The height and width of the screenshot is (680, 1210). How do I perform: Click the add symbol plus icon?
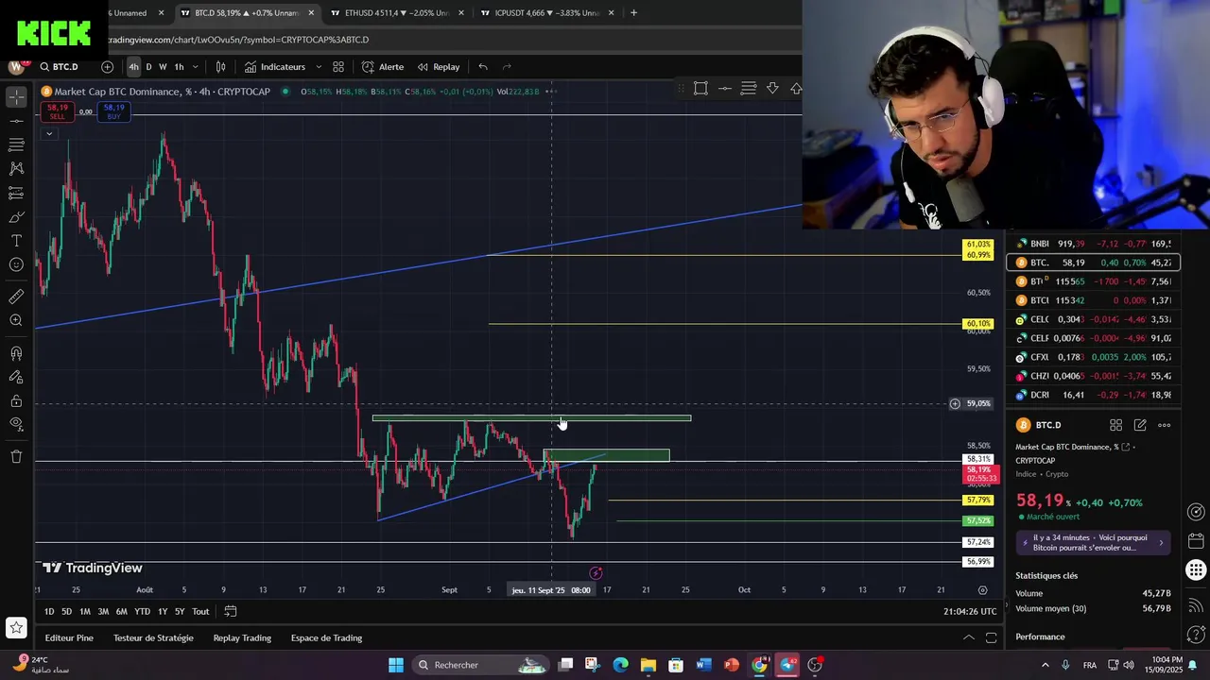pos(107,67)
